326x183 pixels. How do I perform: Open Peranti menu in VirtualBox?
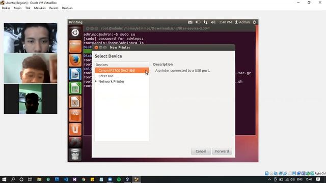coord(53,8)
